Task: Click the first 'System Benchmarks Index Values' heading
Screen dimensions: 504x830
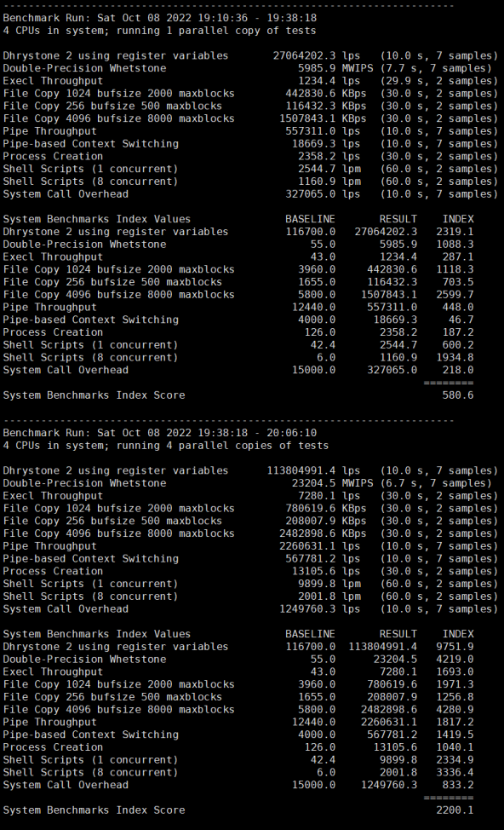Action: 97,219
